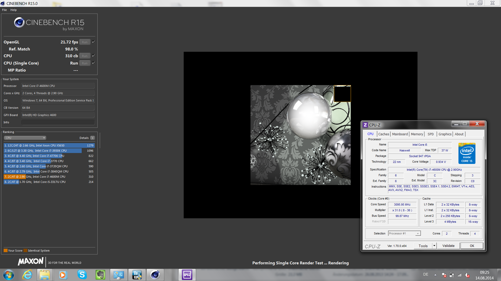
Task: Click the Intel Core i5 logo
Action: click(x=467, y=153)
